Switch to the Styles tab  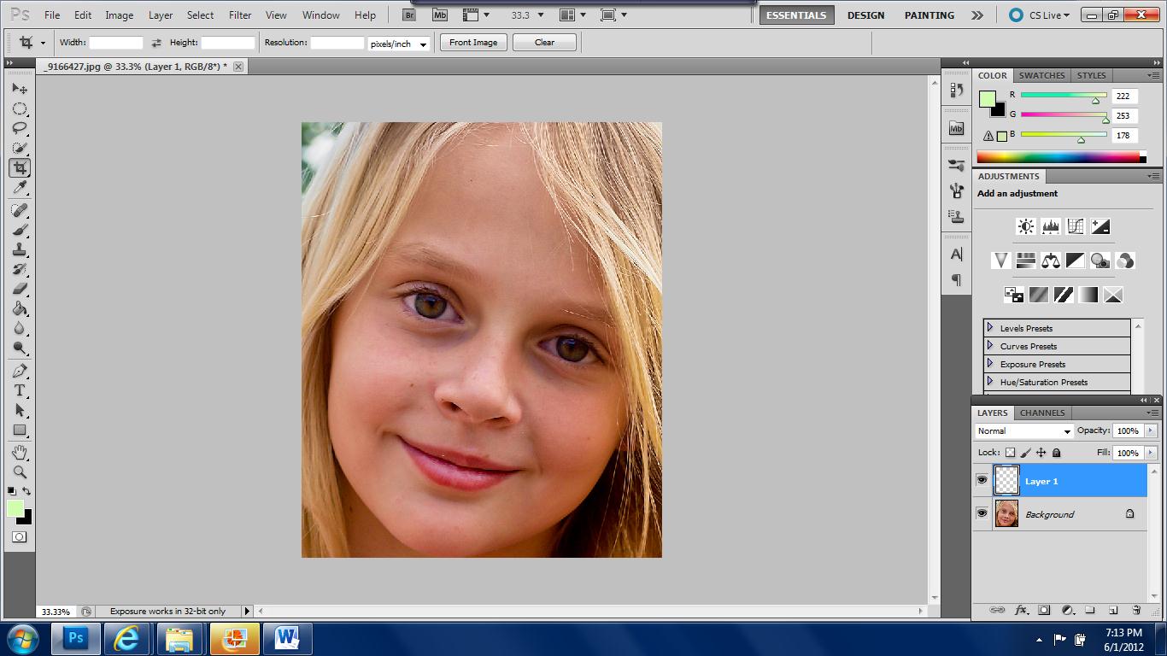tap(1091, 75)
